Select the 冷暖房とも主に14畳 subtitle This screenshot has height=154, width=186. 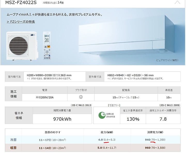(x=53, y=3)
